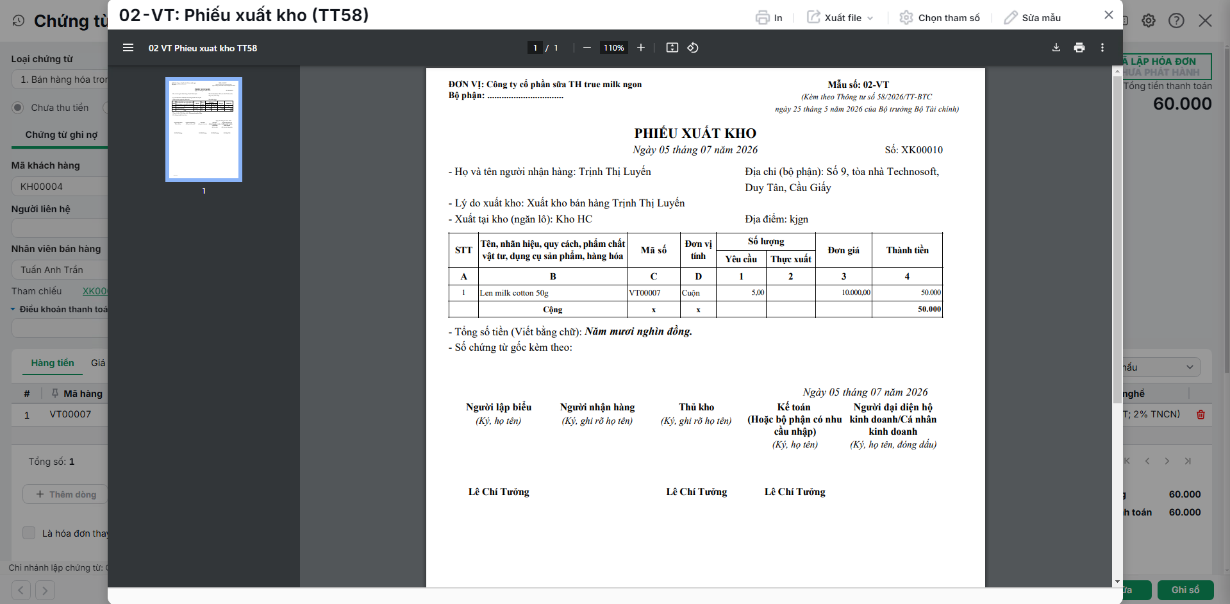Collapse Điều khoản thanh toán section
1230x604 pixels.
(13, 309)
